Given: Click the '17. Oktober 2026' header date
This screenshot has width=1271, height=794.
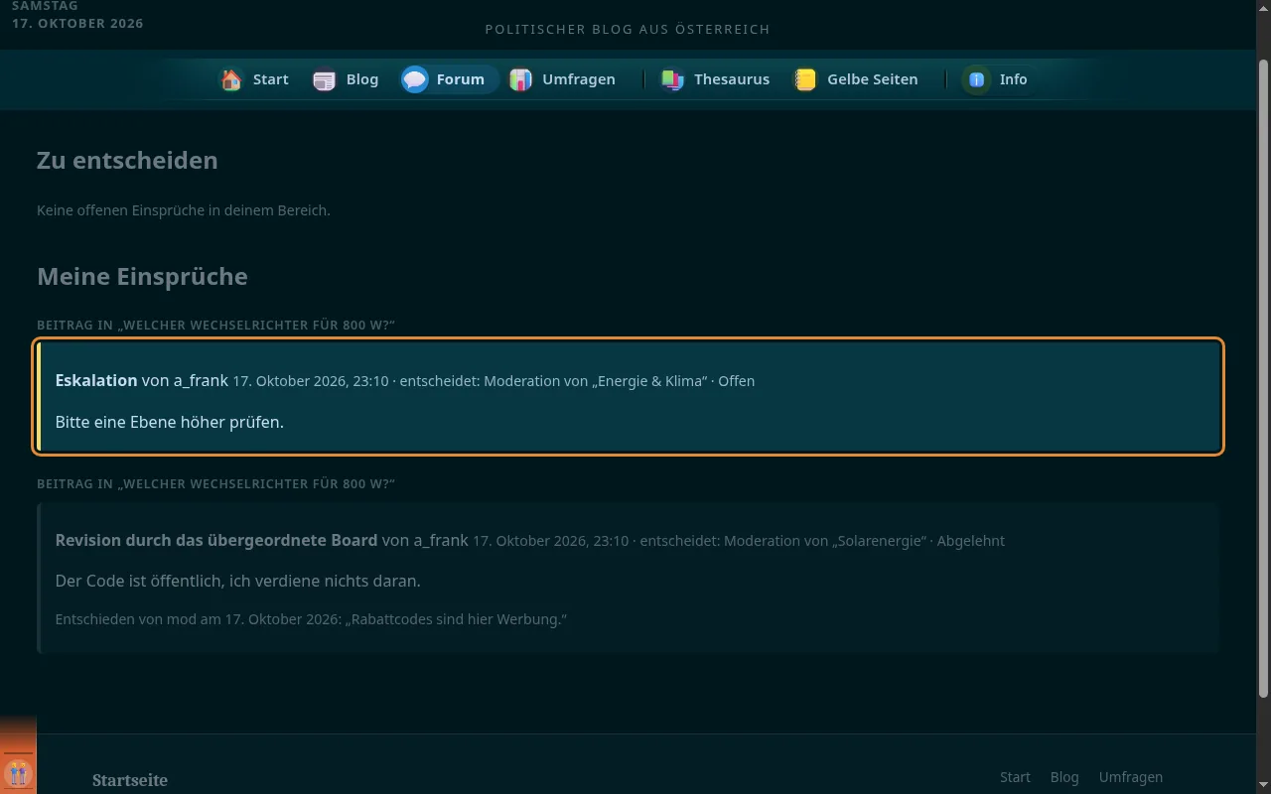Looking at the screenshot, I should pos(77,23).
